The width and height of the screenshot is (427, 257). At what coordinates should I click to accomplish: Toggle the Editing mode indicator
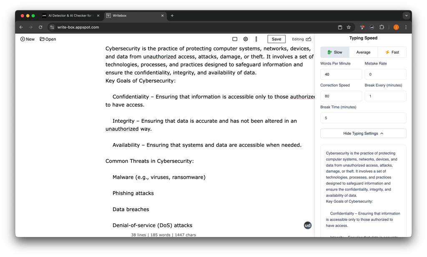[x=301, y=39]
